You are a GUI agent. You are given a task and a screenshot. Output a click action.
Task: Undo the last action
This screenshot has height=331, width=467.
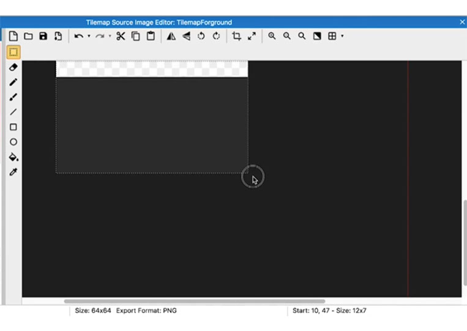pyautogui.click(x=78, y=36)
